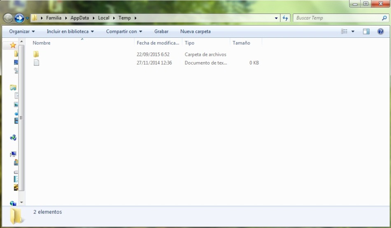Click the Refresh button beside address bar
This screenshot has height=228, width=391.
[x=285, y=18]
